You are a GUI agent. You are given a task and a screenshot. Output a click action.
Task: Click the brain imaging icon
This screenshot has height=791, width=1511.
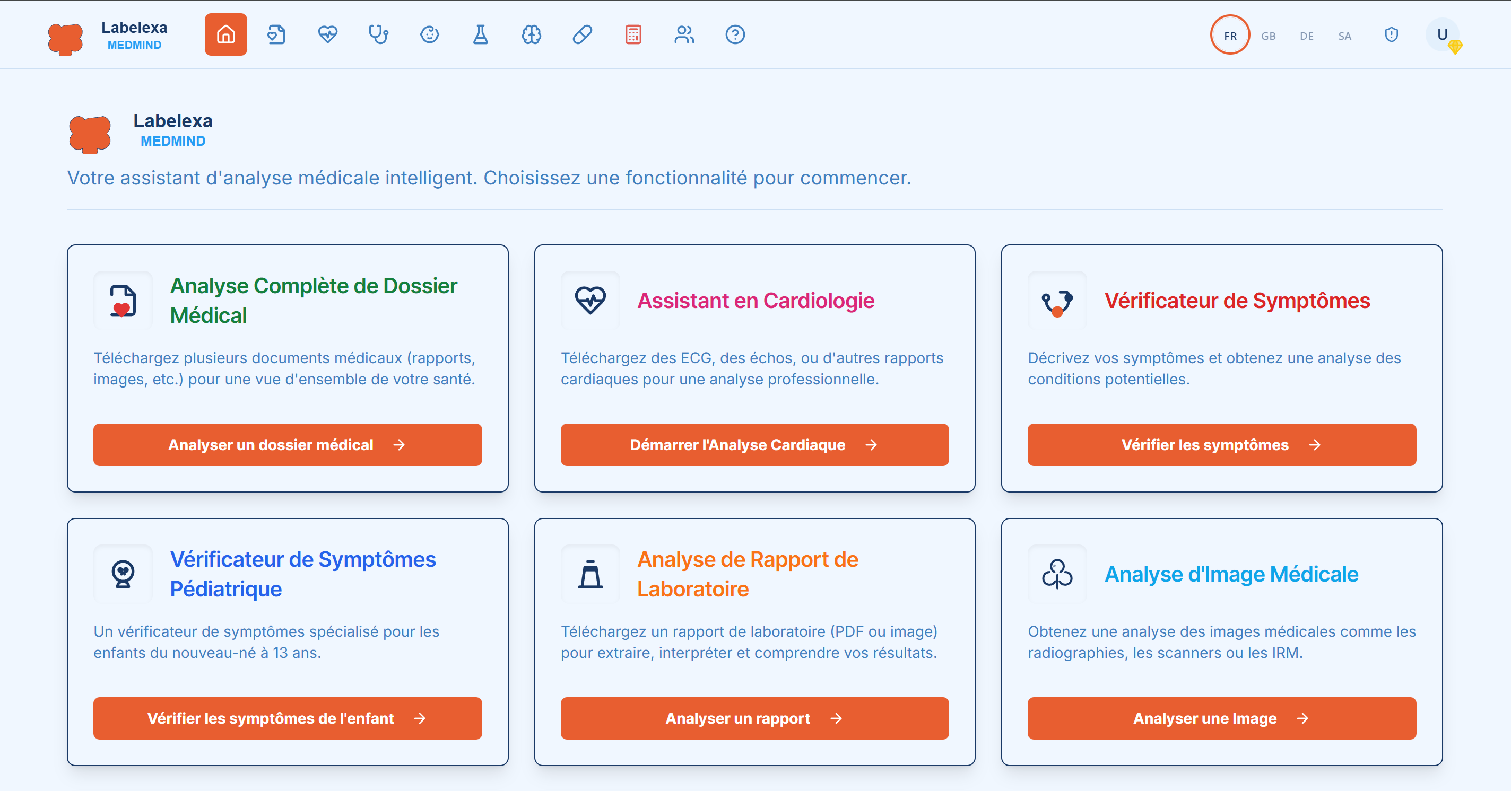coord(531,34)
